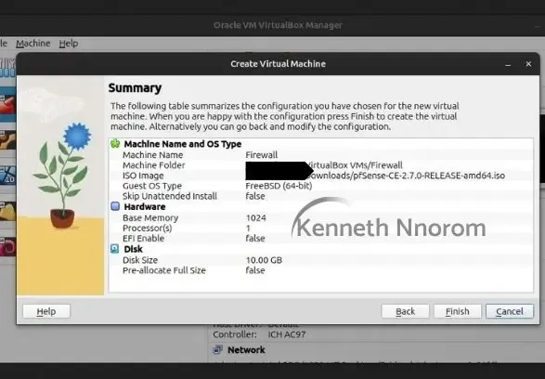This screenshot has height=379, width=545.
Task: Cancel the Create Virtual Machine wizard
Action: [x=510, y=311]
